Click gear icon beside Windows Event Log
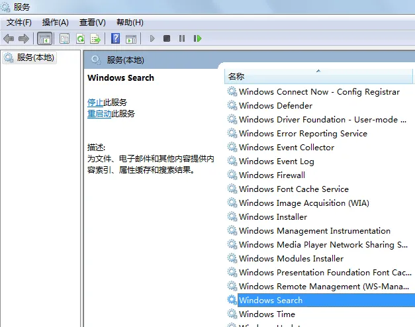 click(232, 161)
